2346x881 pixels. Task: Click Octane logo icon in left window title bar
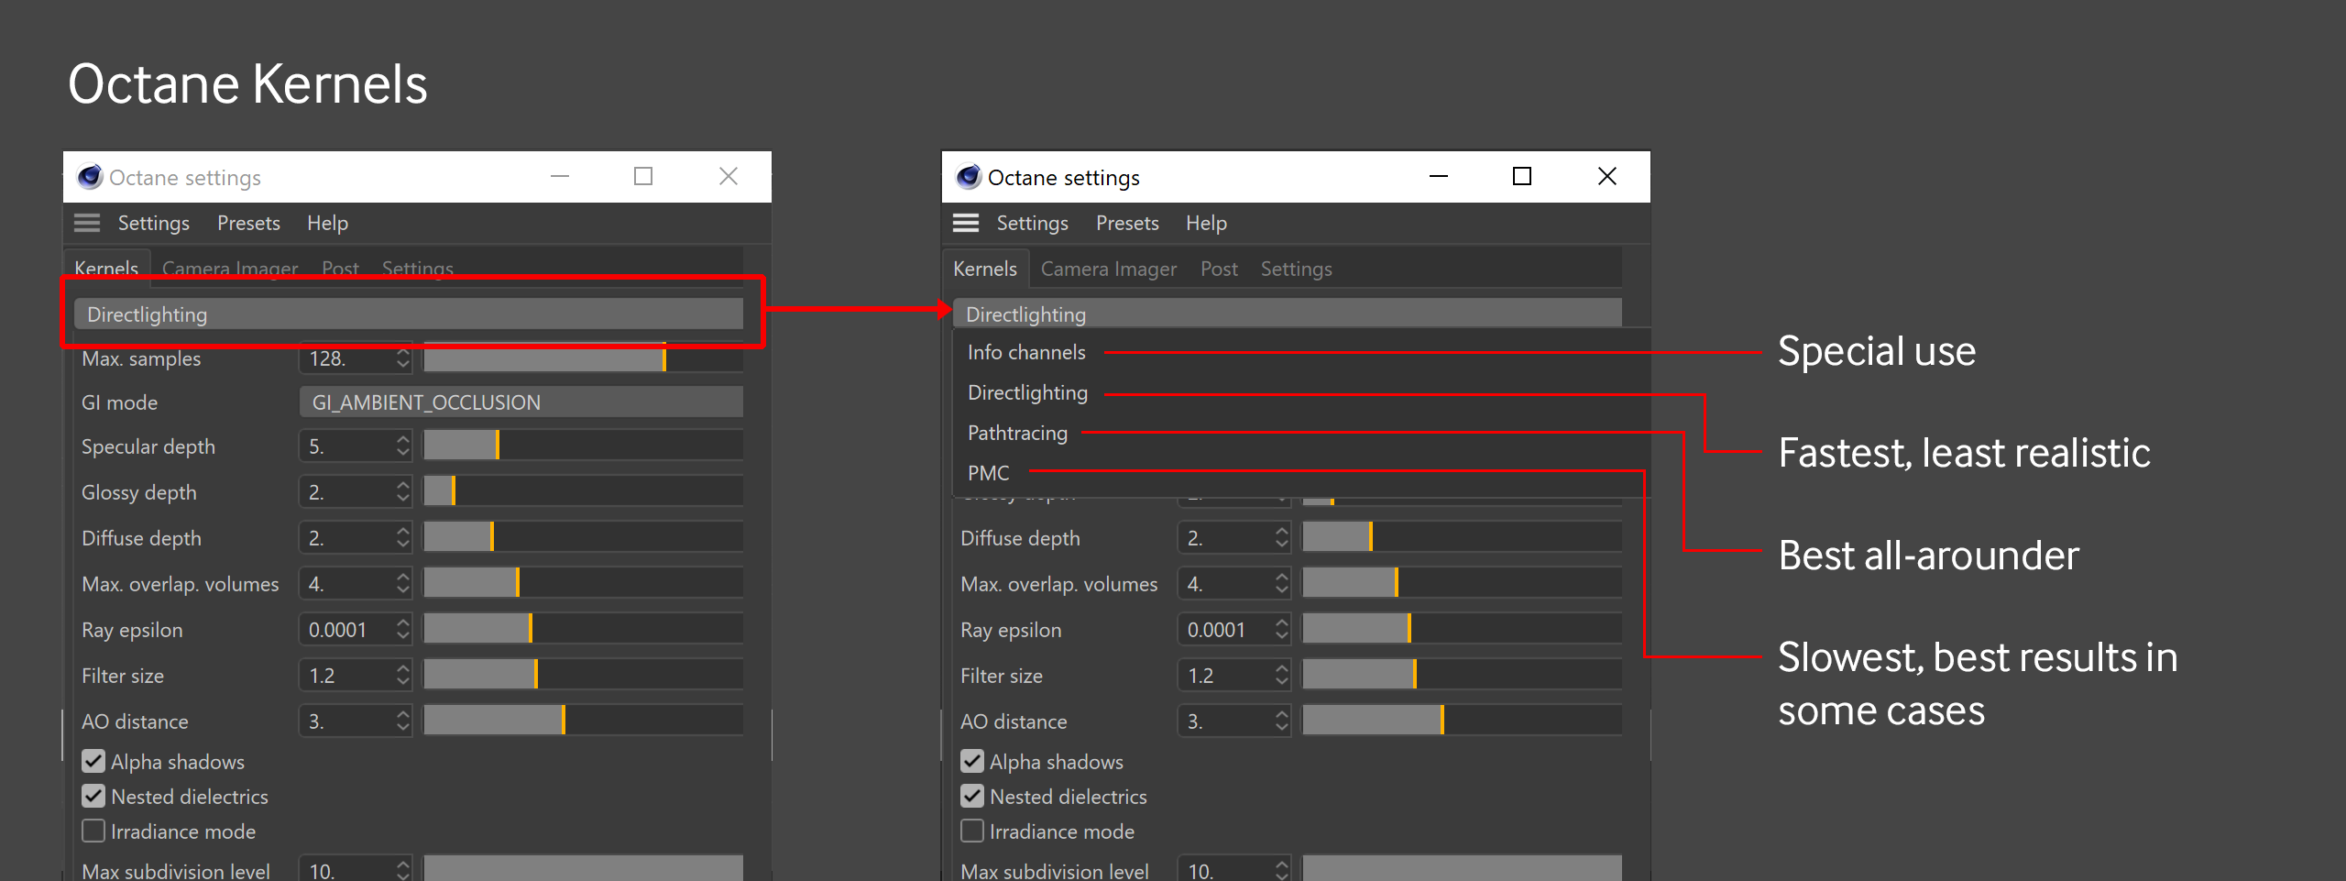[x=90, y=176]
